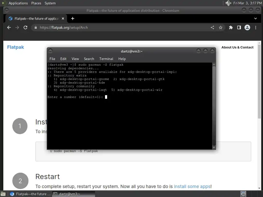Open the About Us & Contact link
263x197 pixels.
coord(237,47)
